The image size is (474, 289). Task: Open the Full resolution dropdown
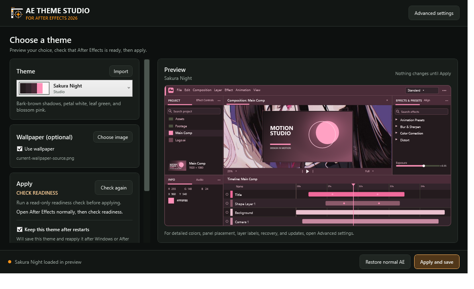(369, 171)
